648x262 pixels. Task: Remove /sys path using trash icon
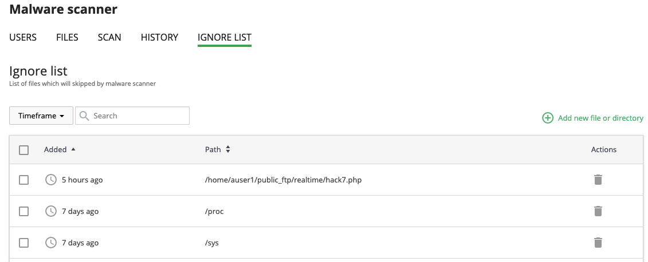[598, 243]
